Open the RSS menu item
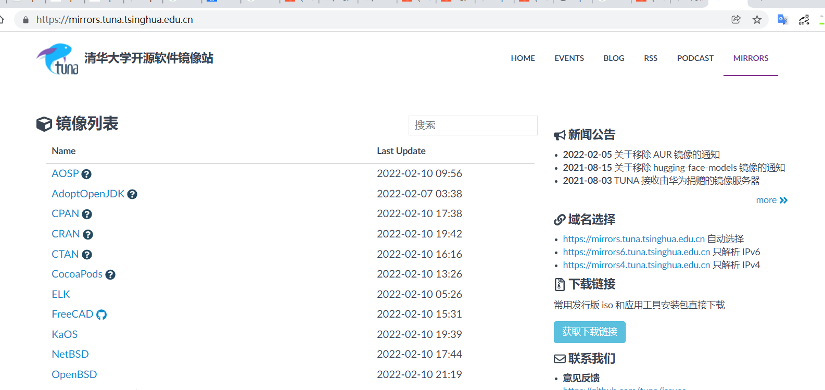Image resolution: width=825 pixels, height=390 pixels. coord(651,58)
